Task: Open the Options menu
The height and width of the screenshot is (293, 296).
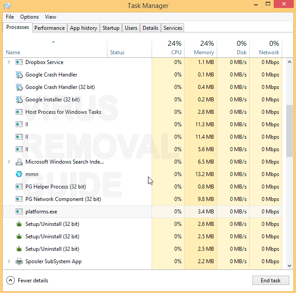Action: pos(29,17)
